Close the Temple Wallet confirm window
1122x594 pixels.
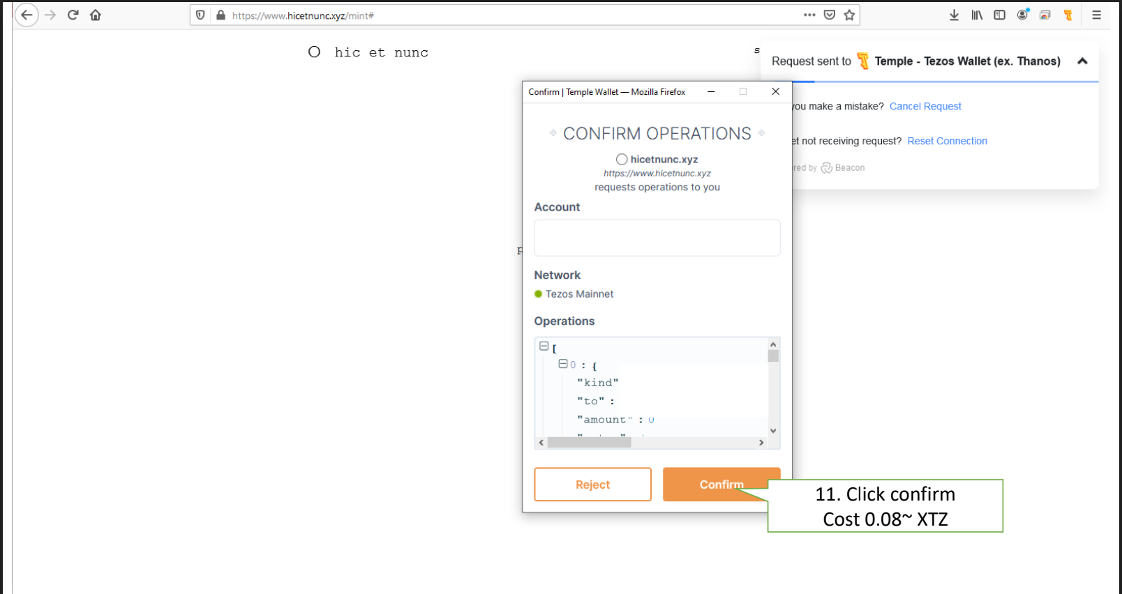click(775, 91)
